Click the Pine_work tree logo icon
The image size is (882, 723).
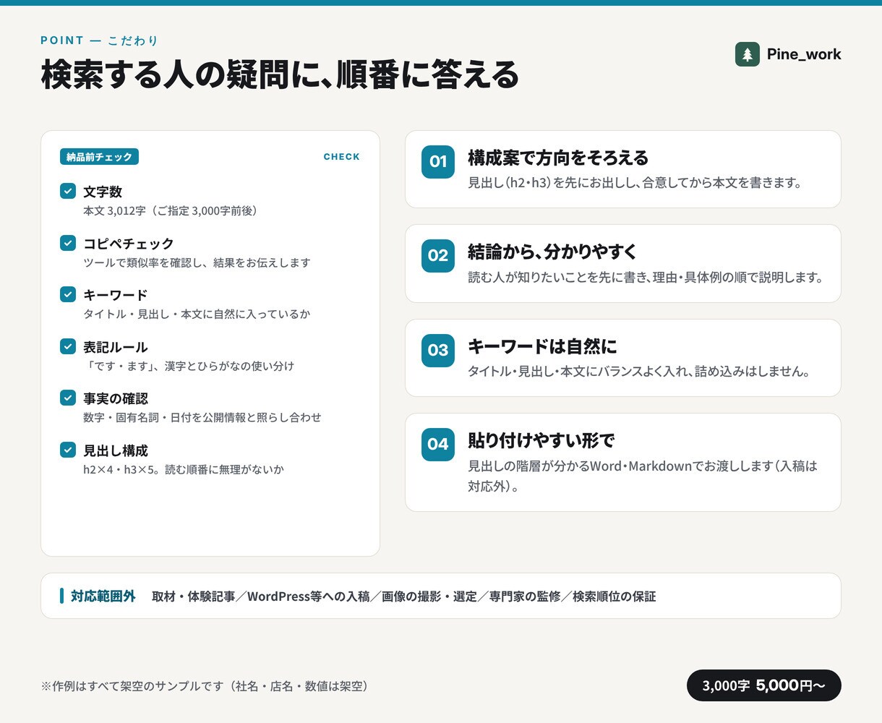pyautogui.click(x=748, y=54)
